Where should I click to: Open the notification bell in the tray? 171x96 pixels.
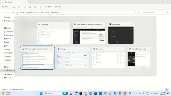tap(168, 93)
